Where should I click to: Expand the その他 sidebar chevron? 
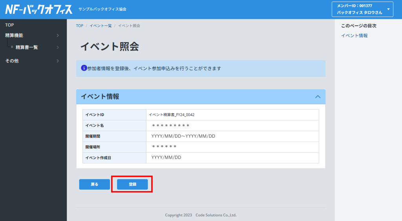coord(58,61)
